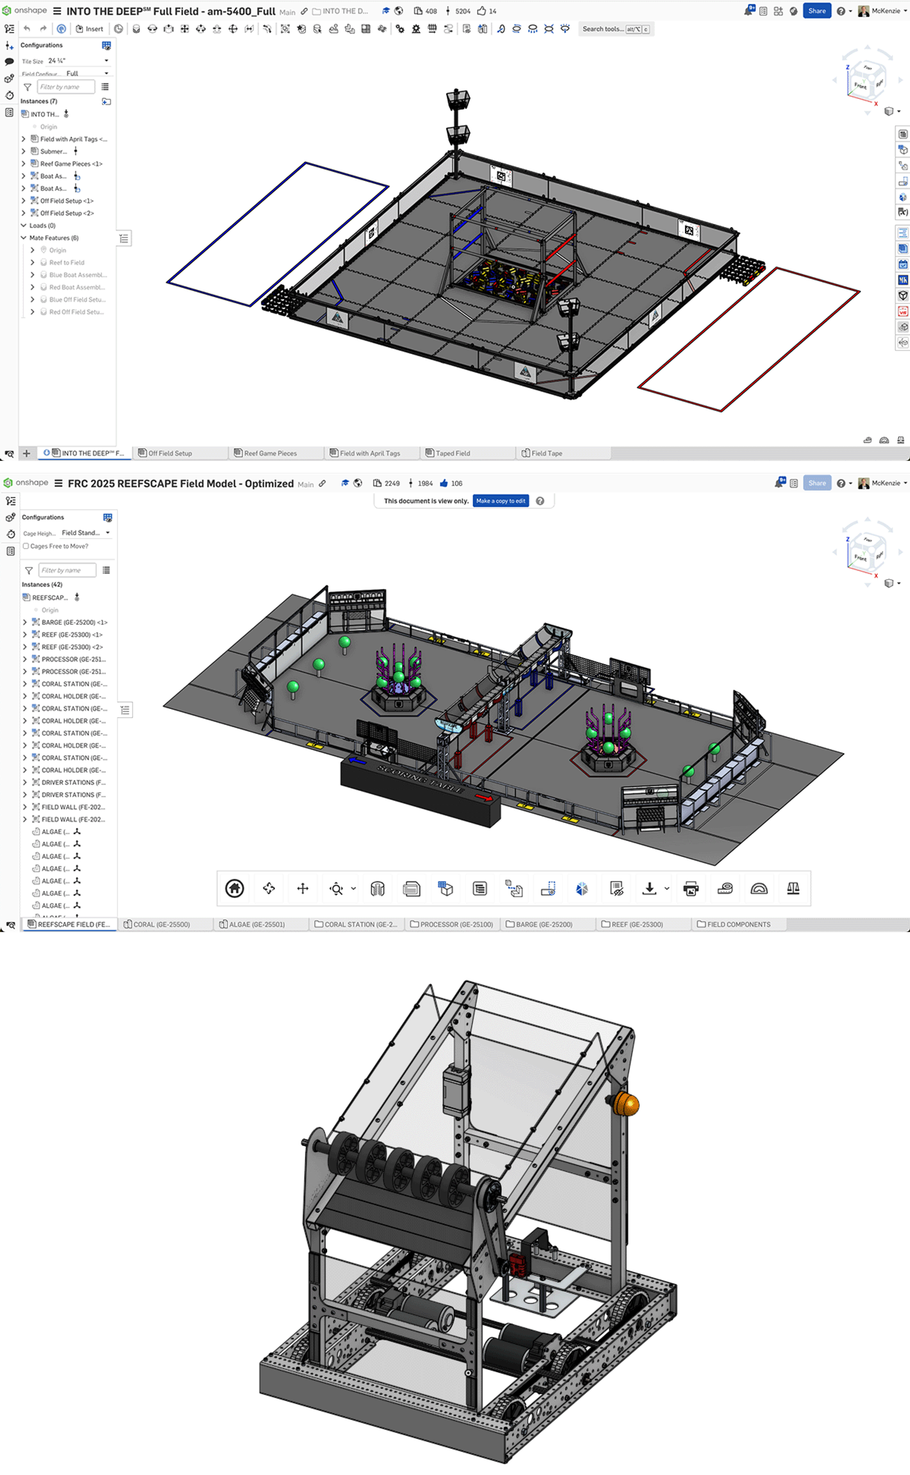Click the green Share button
Screen dimensions: 910x1475
(x=817, y=11)
